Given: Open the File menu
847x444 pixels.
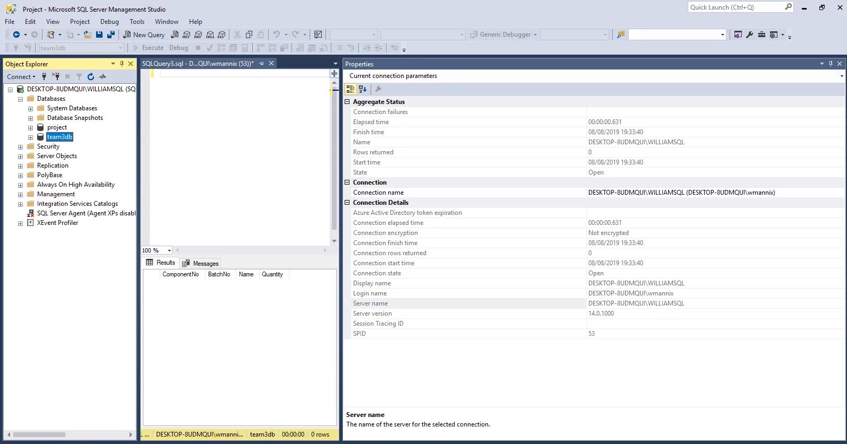Looking at the screenshot, I should point(10,22).
